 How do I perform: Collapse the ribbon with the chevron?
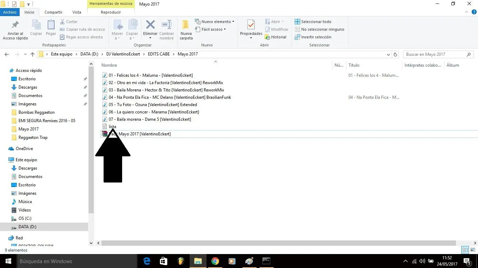pyautogui.click(x=466, y=12)
